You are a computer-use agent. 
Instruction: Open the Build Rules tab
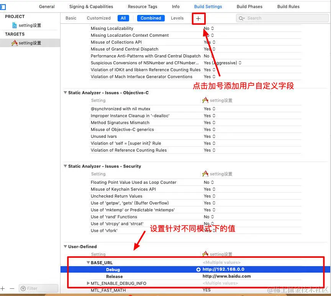click(x=288, y=7)
